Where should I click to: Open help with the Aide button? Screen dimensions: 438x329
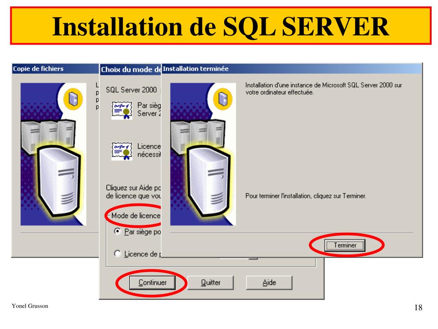[x=269, y=283]
